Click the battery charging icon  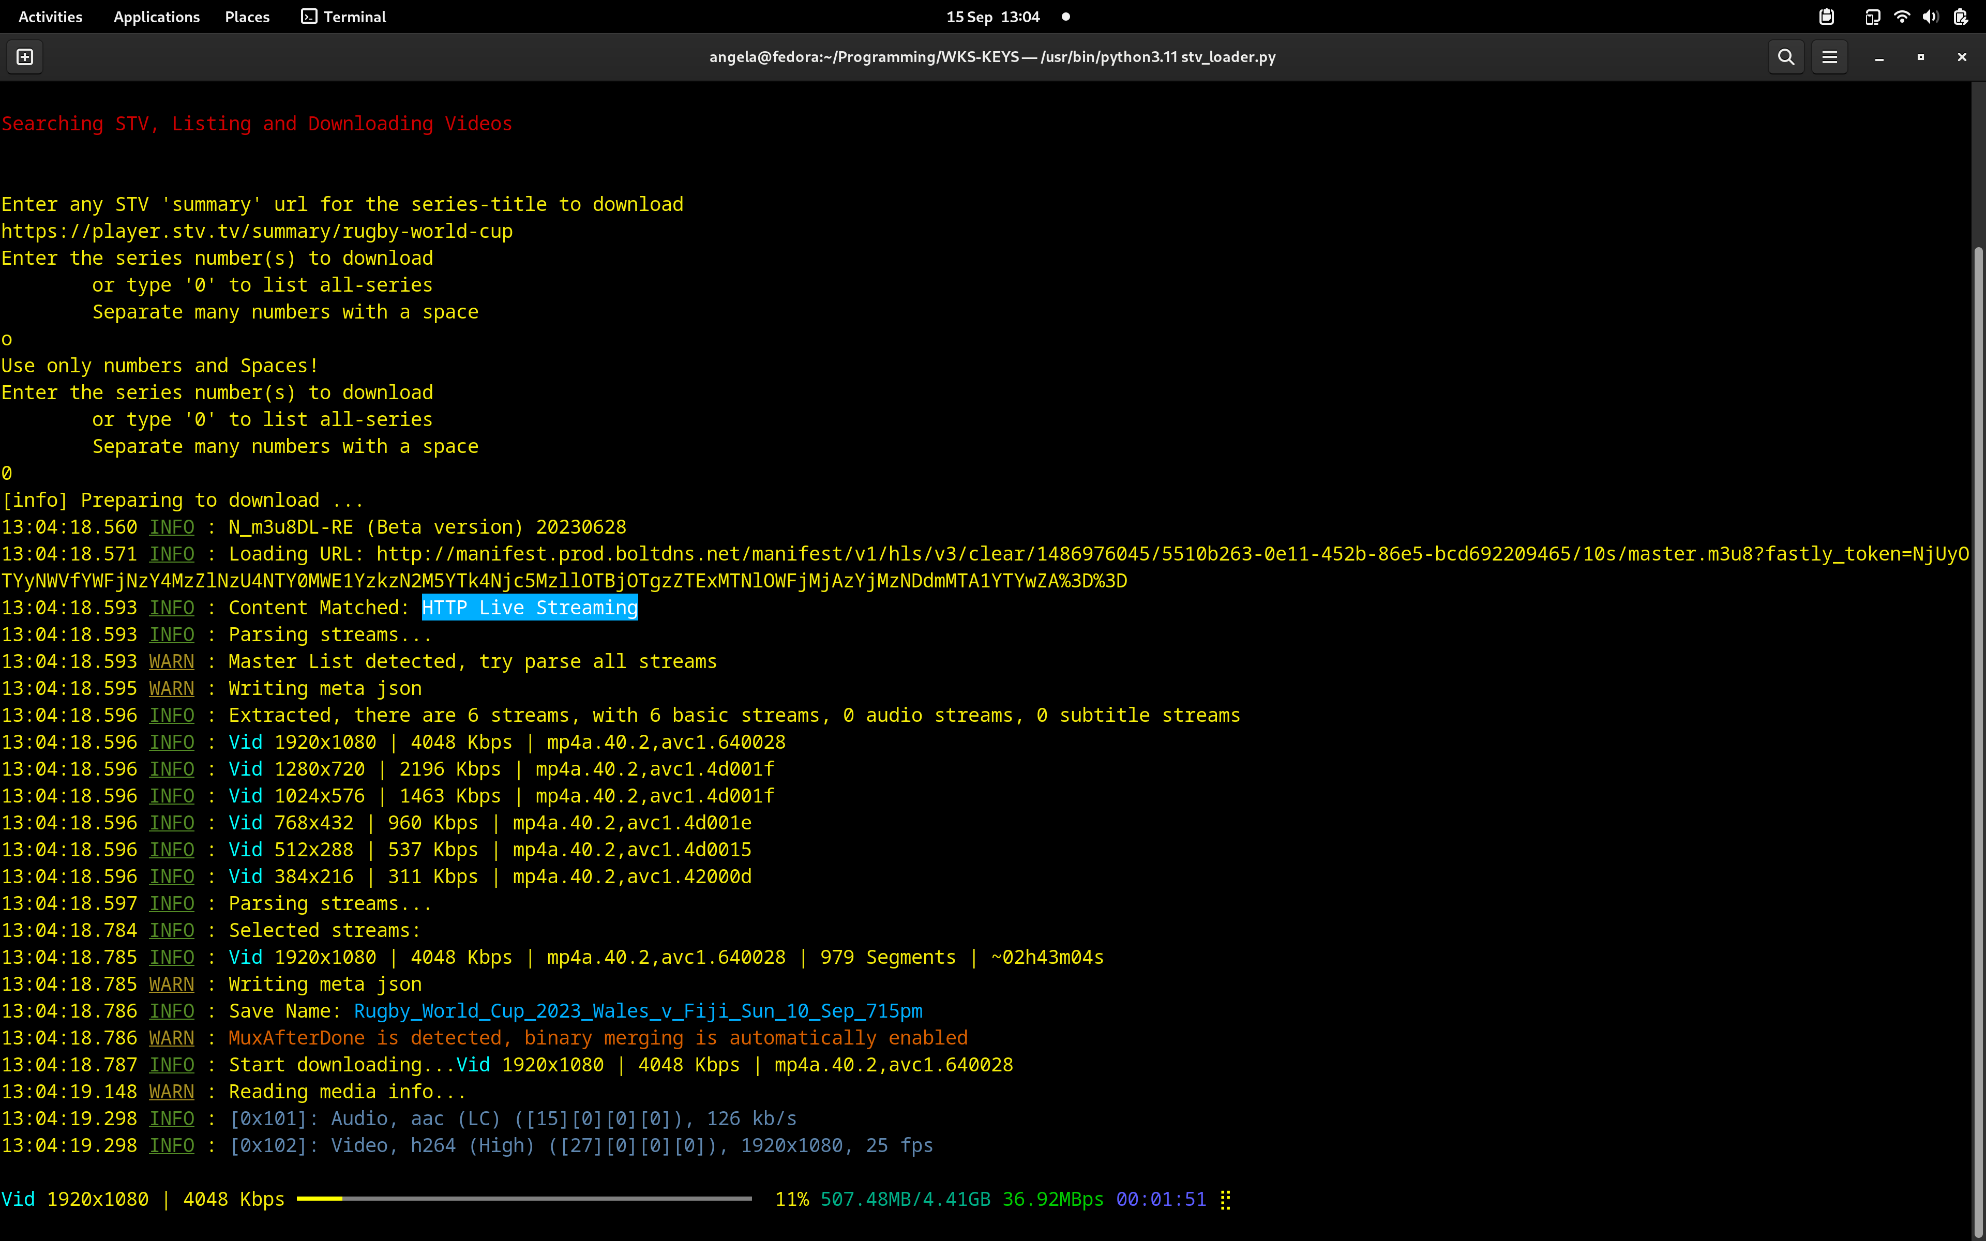point(1960,17)
